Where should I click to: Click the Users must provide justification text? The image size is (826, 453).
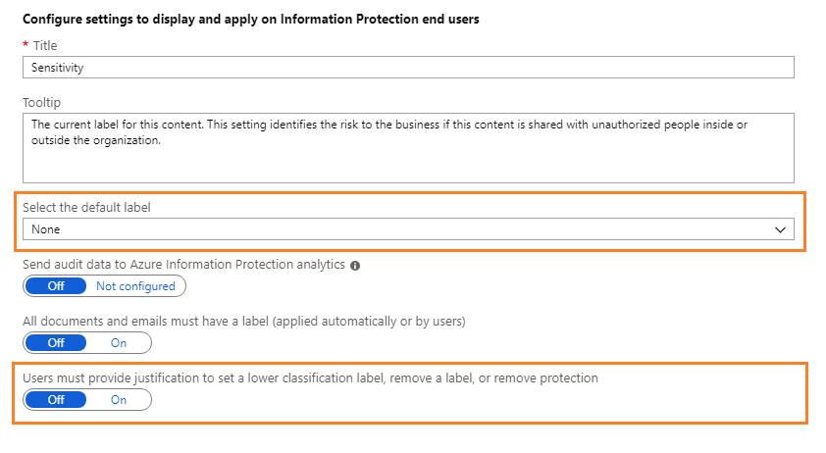click(x=310, y=377)
